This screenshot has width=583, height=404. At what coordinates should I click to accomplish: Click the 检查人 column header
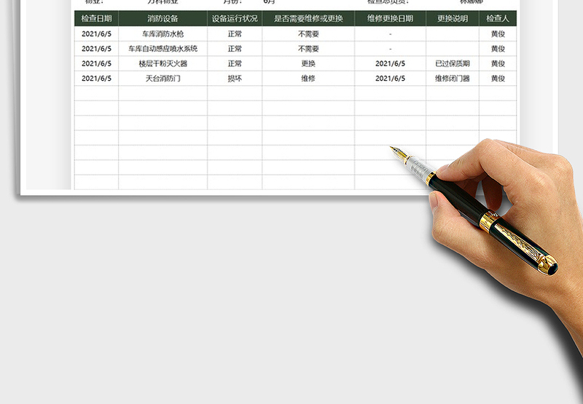(x=498, y=19)
